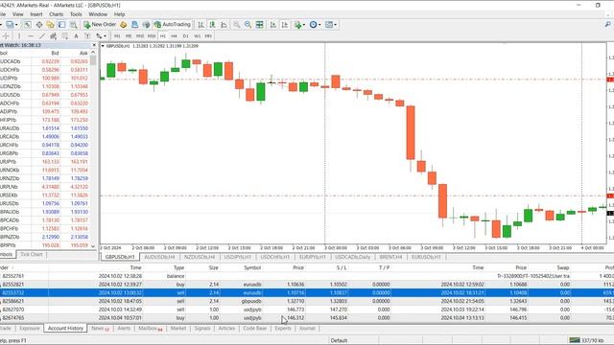This screenshot has width=614, height=345.
Task: Open the Navigator folder-star icon
Action: [51, 25]
